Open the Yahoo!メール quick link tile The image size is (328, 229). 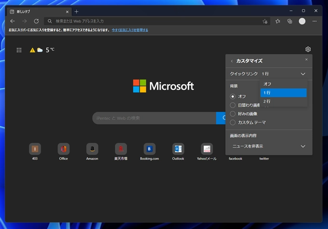click(x=206, y=151)
